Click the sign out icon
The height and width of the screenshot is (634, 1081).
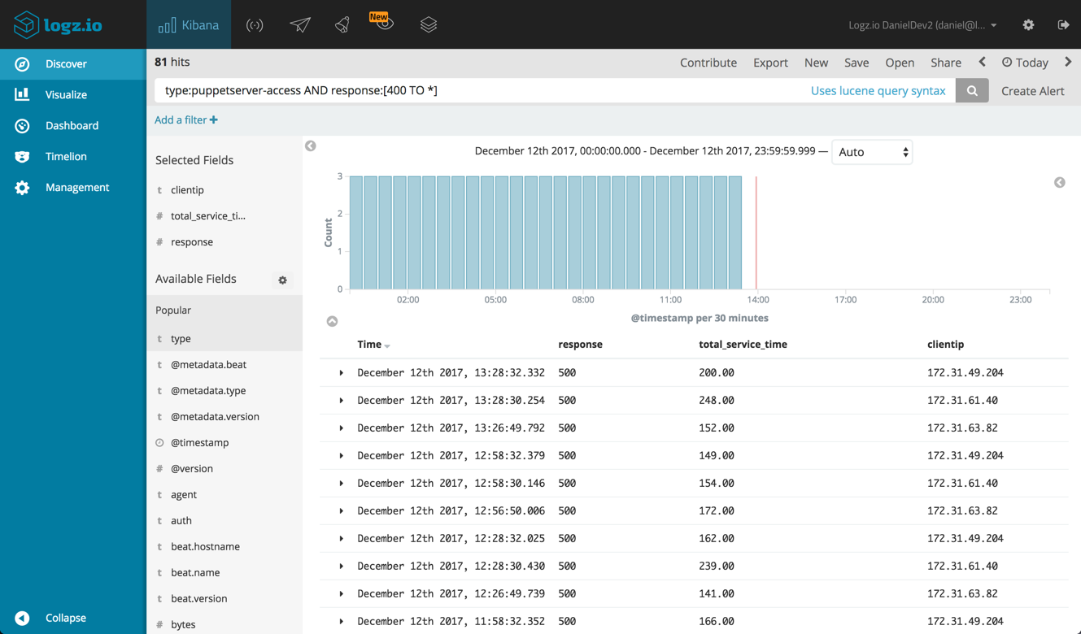[x=1063, y=25]
